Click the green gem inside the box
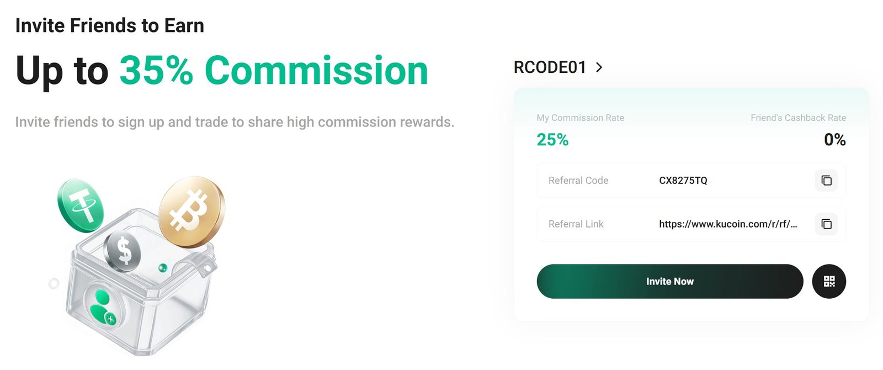This screenshot has height=370, width=883. pyautogui.click(x=162, y=267)
